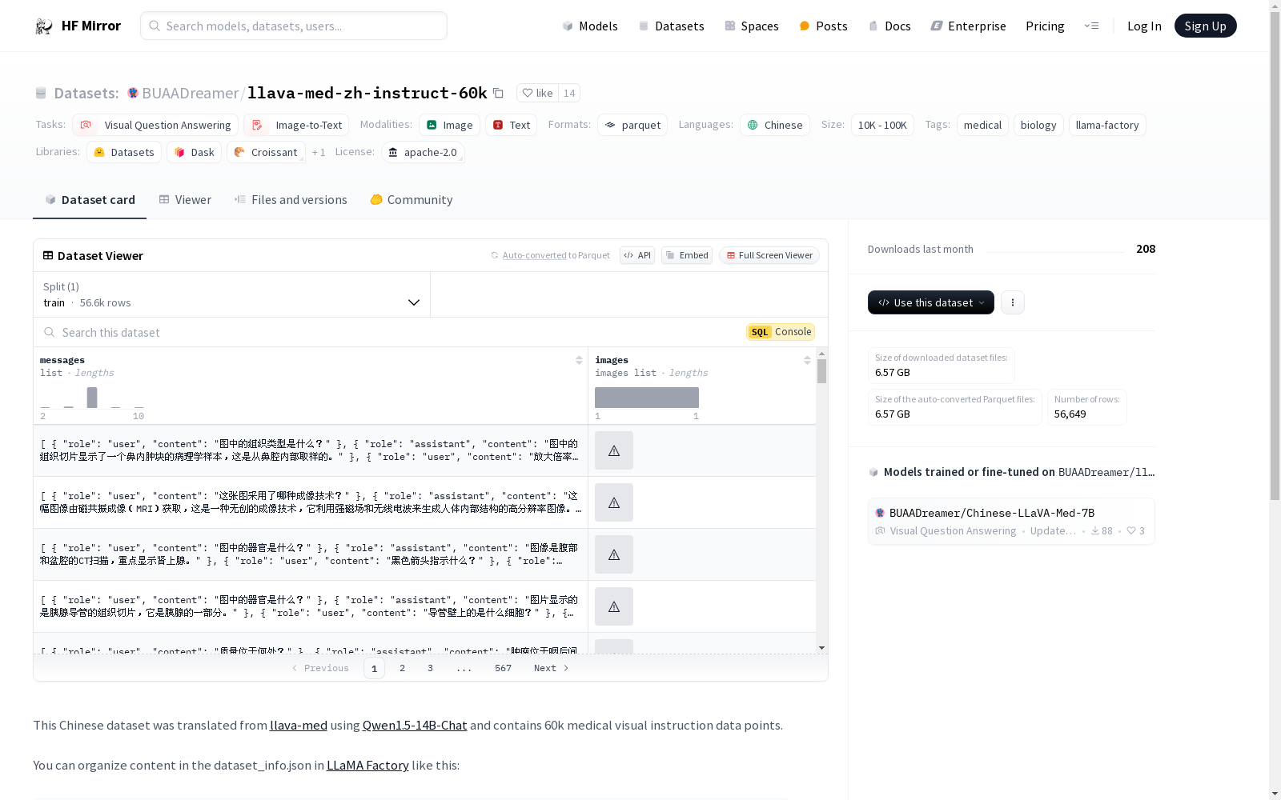Image resolution: width=1281 pixels, height=800 pixels.
Task: Click the messages lengths histogram
Action: point(92,398)
